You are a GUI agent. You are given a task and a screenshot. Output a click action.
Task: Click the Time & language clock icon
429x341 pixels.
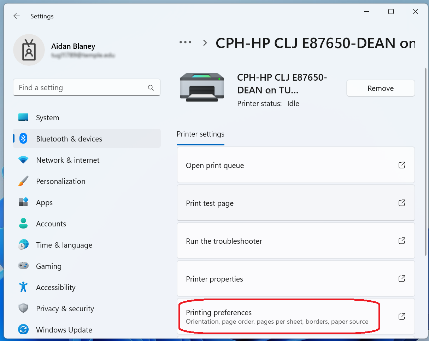[23, 245]
